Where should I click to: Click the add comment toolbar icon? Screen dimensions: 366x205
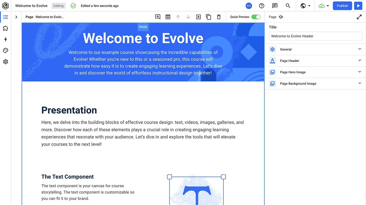(158, 17)
